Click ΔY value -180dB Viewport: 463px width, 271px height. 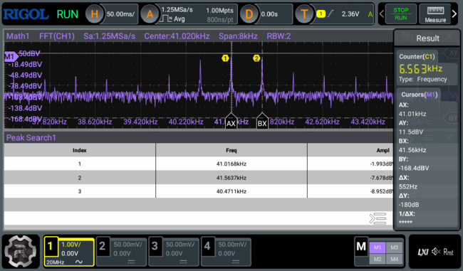pyautogui.click(x=409, y=205)
